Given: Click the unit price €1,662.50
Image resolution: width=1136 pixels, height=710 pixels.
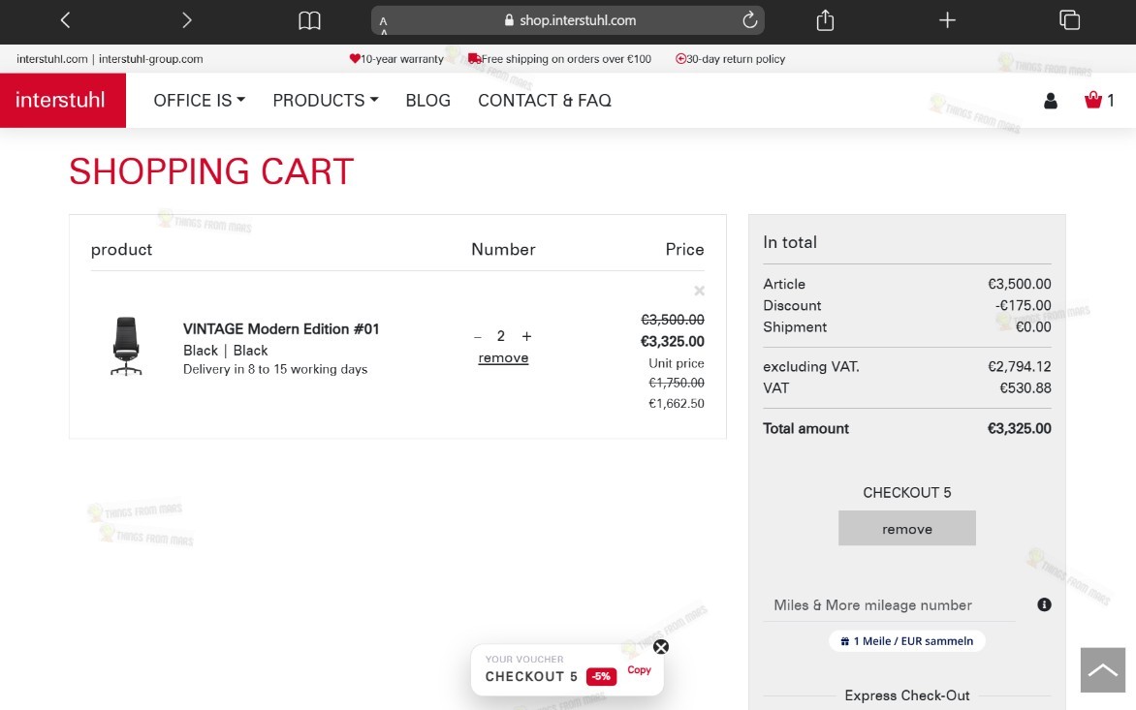Looking at the screenshot, I should pos(676,403).
